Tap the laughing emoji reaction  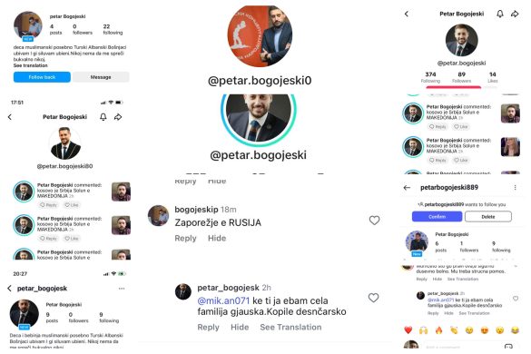[515, 329]
